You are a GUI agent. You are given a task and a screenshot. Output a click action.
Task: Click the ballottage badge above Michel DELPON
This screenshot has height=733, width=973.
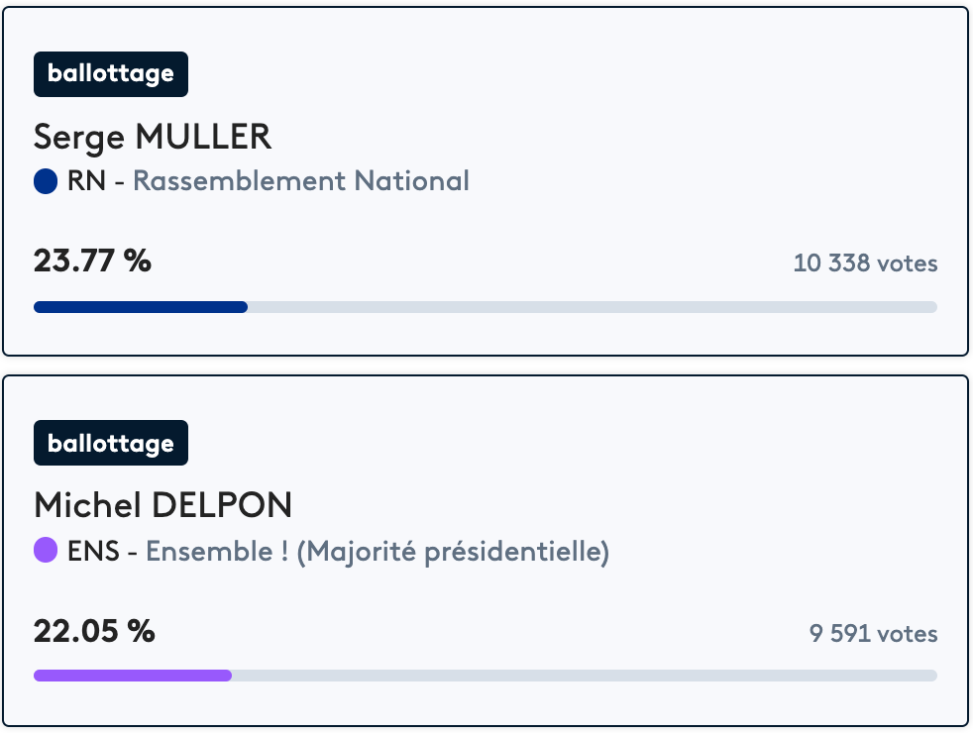[x=111, y=443]
